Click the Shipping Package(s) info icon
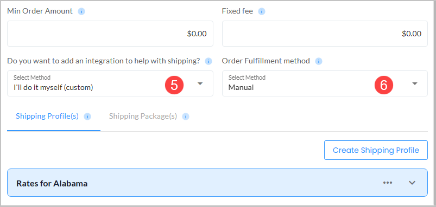436x207 pixels. pos(186,117)
